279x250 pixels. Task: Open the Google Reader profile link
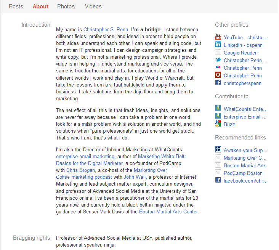pyautogui.click(x=240, y=53)
